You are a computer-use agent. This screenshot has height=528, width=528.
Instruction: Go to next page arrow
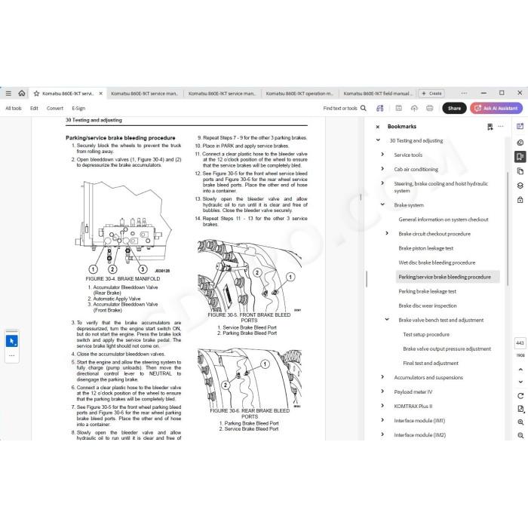coord(520,382)
